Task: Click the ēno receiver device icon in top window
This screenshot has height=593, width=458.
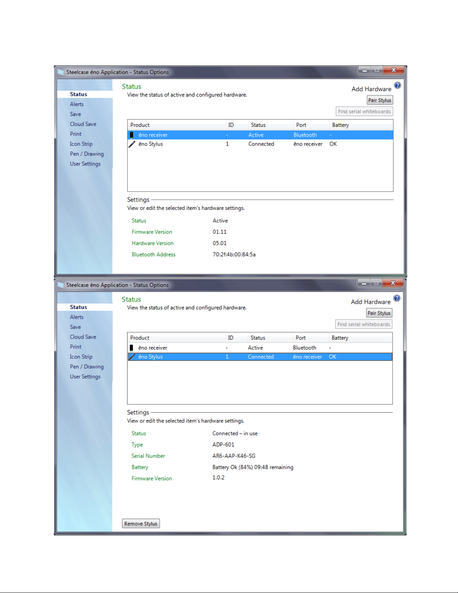Action: pyautogui.click(x=132, y=135)
